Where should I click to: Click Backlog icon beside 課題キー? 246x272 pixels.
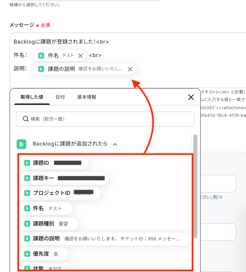tap(27, 178)
